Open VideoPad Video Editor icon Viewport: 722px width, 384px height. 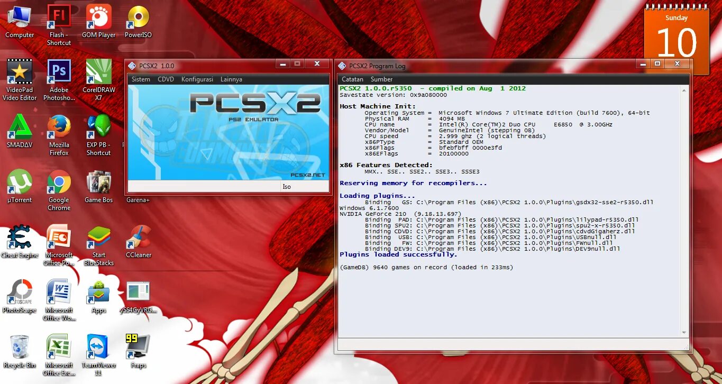[20, 72]
